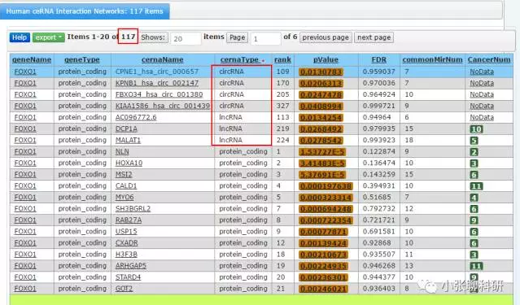Open FOXO1 gene link in GOT2 row
520x305 pixels.
click(x=25, y=289)
